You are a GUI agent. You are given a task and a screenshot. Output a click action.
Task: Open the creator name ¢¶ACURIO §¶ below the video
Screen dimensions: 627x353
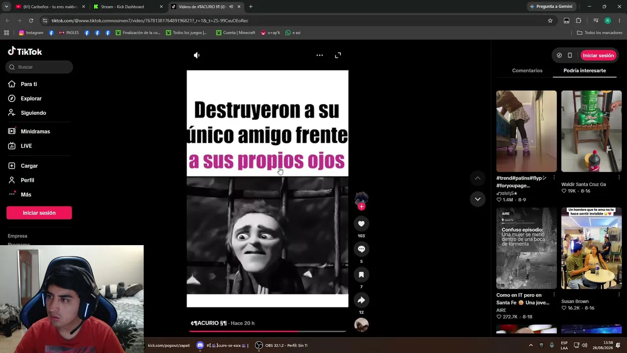(x=209, y=323)
